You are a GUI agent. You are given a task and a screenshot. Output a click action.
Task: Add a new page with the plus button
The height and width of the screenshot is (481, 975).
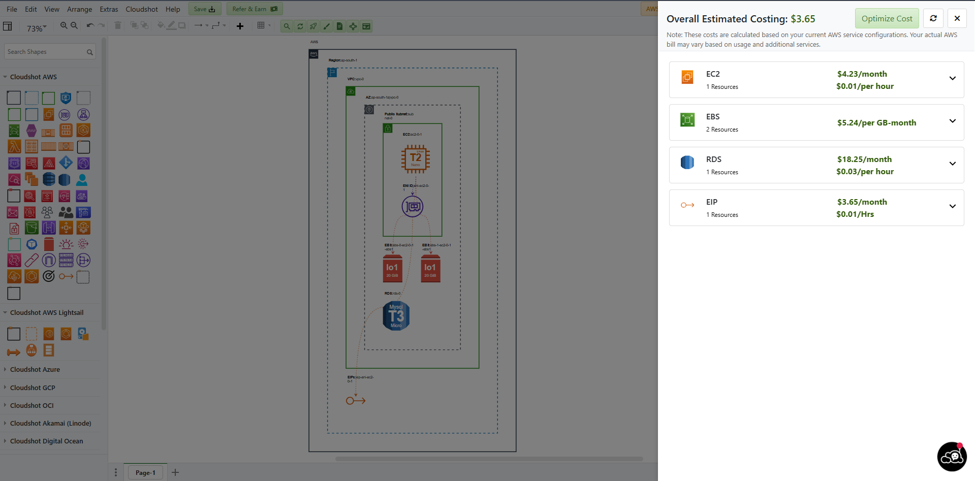pos(175,472)
